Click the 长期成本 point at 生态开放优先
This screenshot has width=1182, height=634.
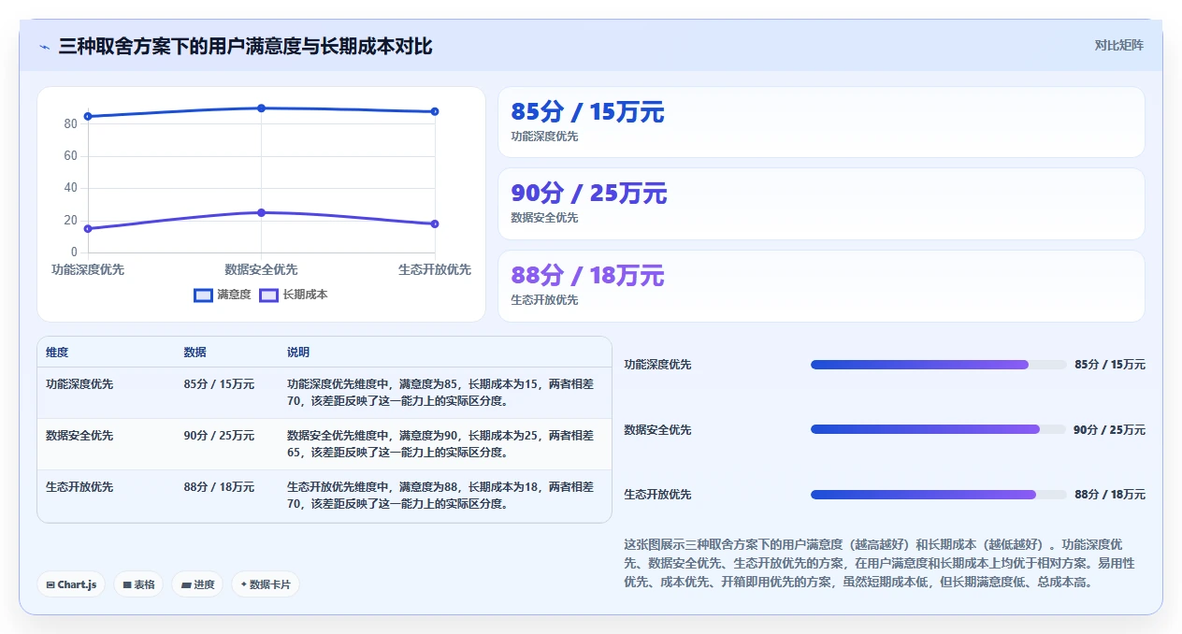[x=435, y=223]
